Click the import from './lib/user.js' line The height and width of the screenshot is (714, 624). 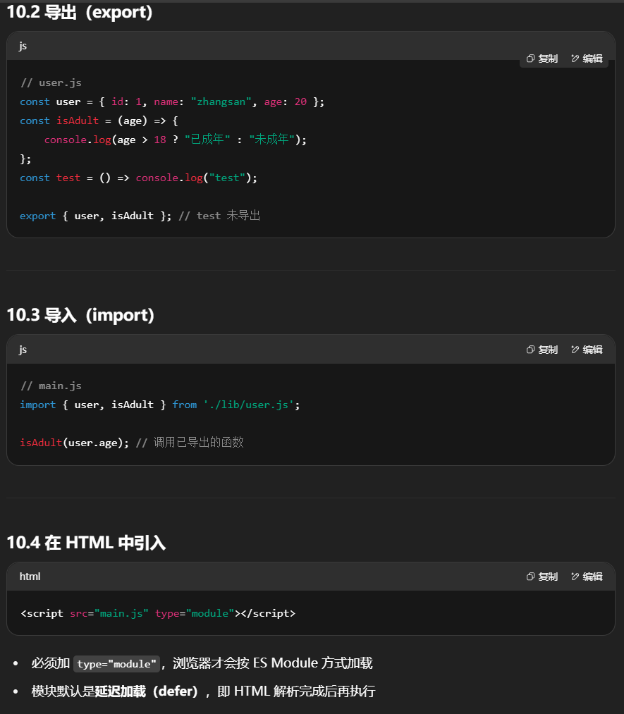point(160,405)
